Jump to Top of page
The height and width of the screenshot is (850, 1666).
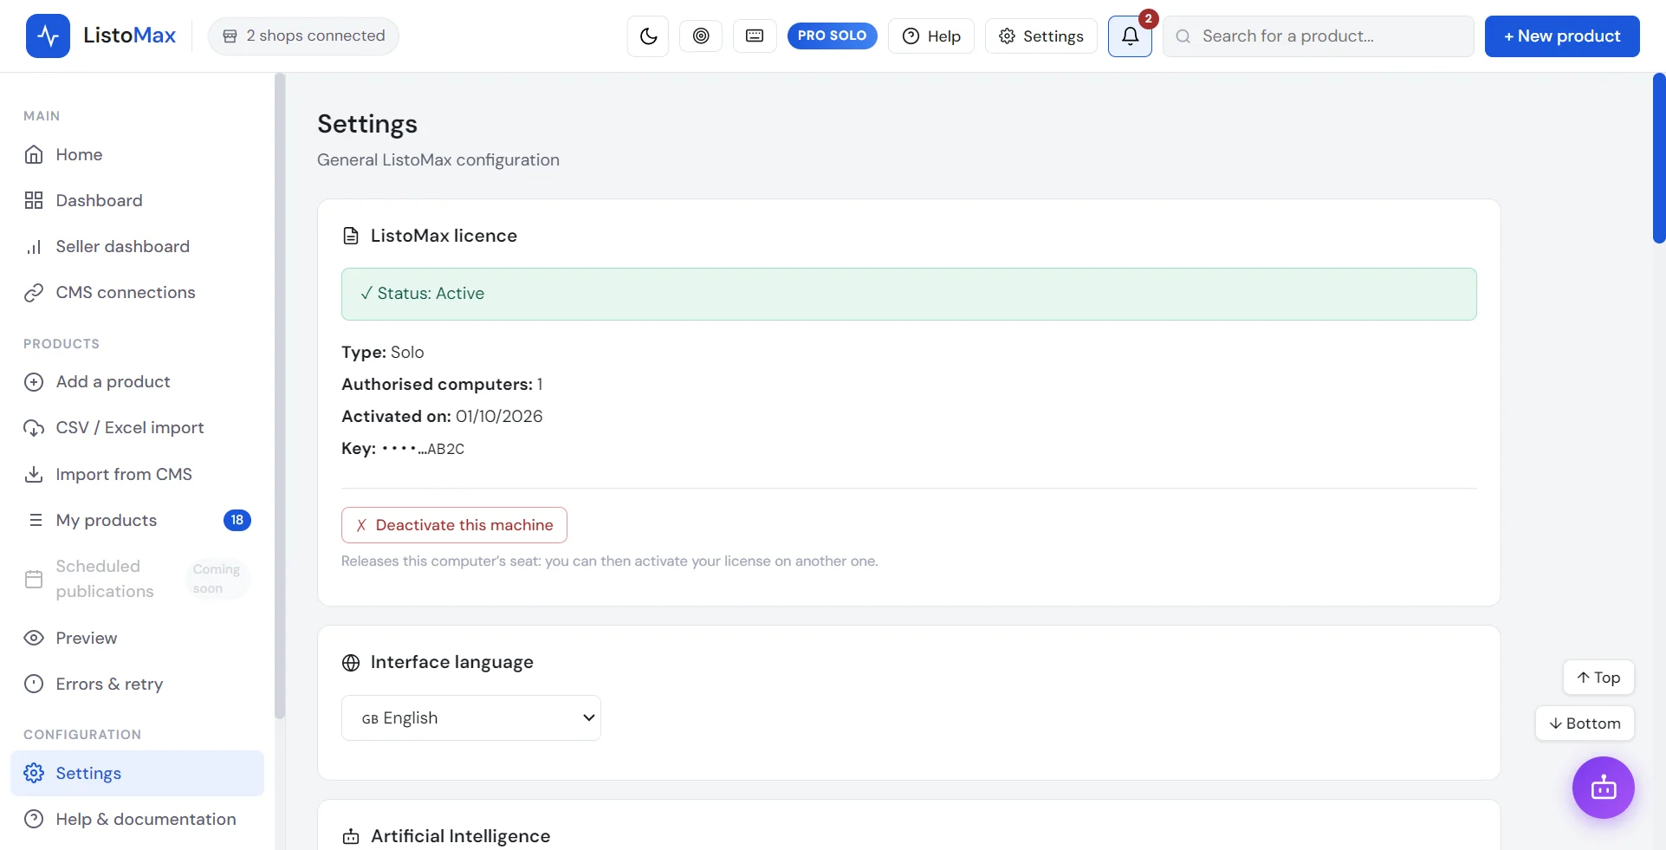tap(1598, 678)
